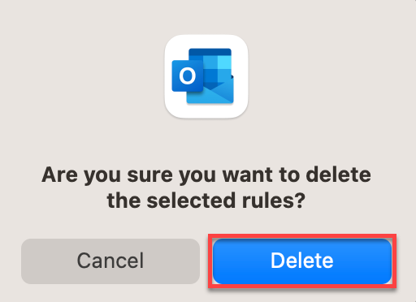Choose Delete to remove selected rules
416x302 pixels.
pyautogui.click(x=302, y=261)
